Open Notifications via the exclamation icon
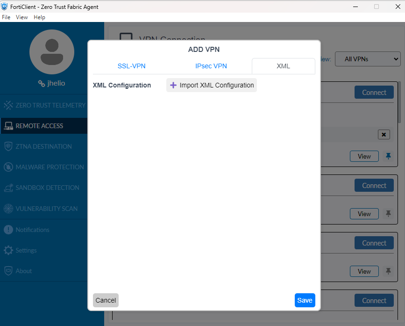The width and height of the screenshot is (405, 326). click(8, 230)
